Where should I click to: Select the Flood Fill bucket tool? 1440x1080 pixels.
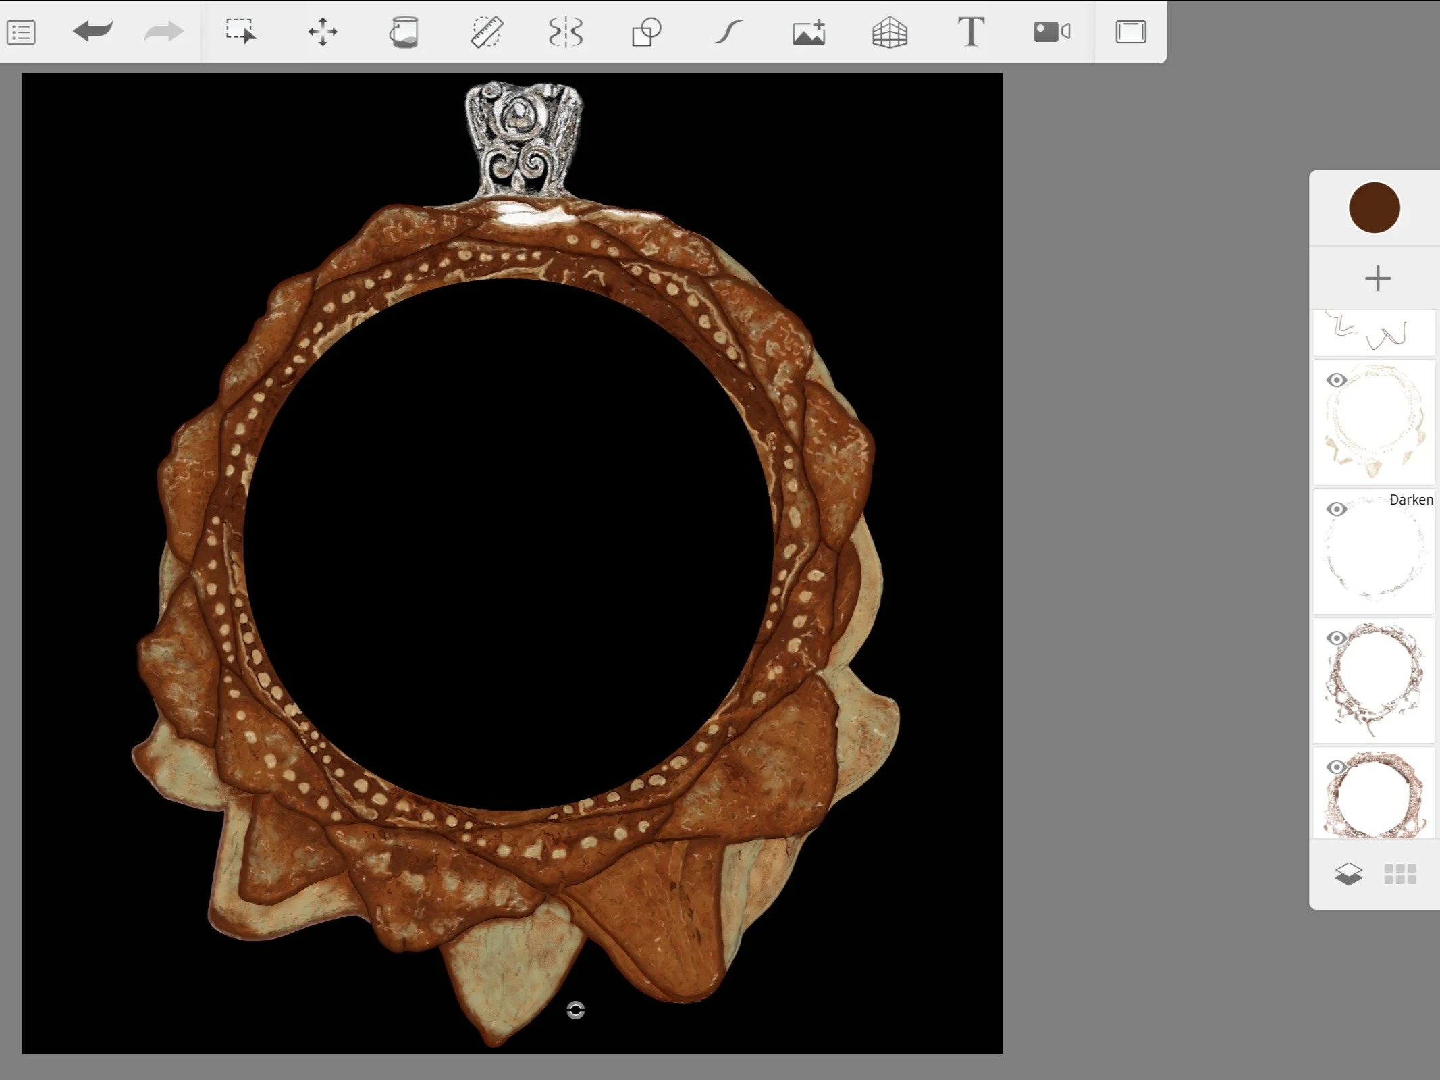pyautogui.click(x=404, y=32)
